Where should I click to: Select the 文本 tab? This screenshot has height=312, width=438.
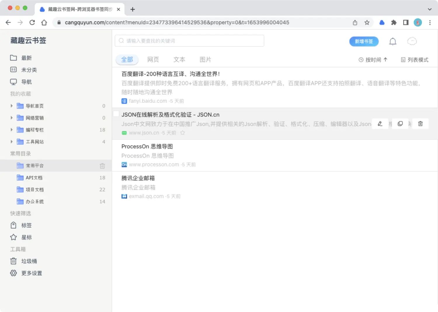coord(179,60)
